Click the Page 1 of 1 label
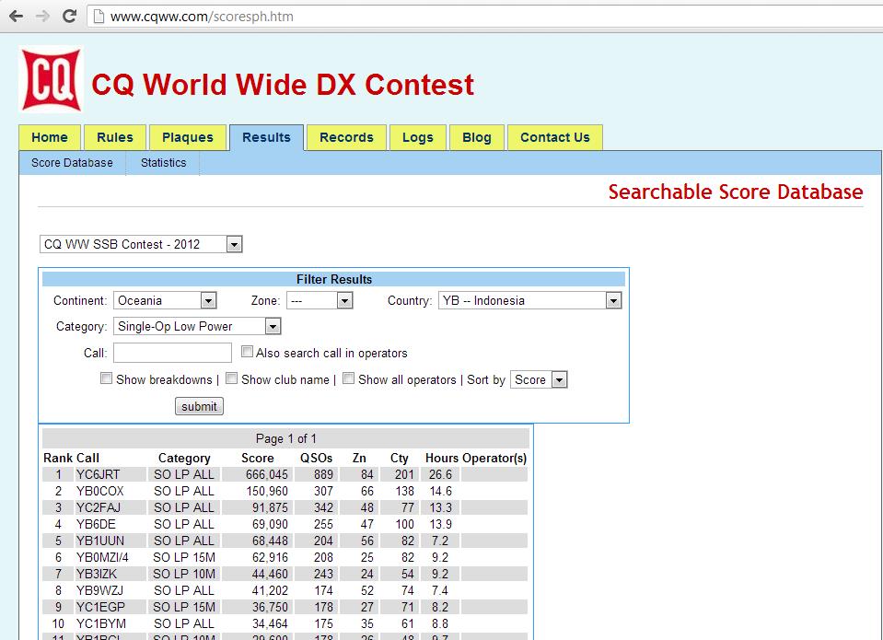 tap(286, 439)
